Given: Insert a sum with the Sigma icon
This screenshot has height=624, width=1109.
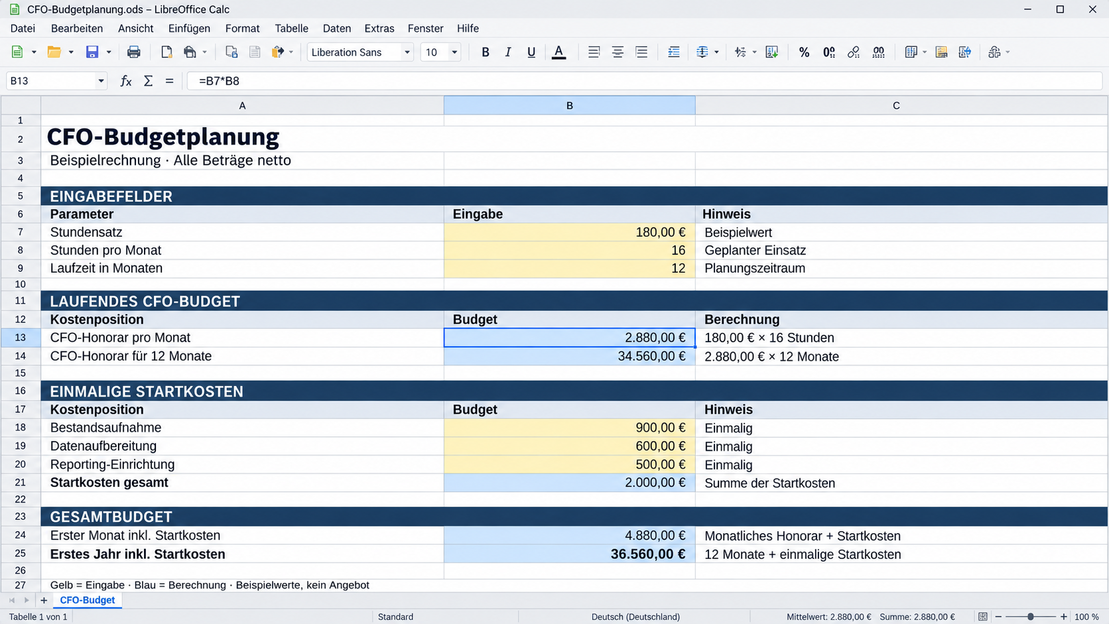Looking at the screenshot, I should point(148,81).
